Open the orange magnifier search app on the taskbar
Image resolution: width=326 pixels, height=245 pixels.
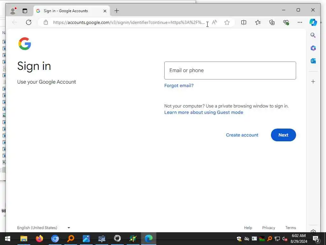coord(71,239)
